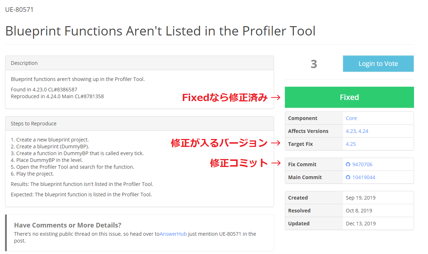Click the 'Expected:' line of text
The height and width of the screenshot is (254, 428).
(x=81, y=194)
